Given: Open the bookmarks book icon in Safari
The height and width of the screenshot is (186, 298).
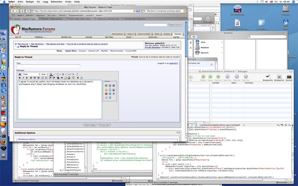Looking at the screenshot, I should pos(13,15).
